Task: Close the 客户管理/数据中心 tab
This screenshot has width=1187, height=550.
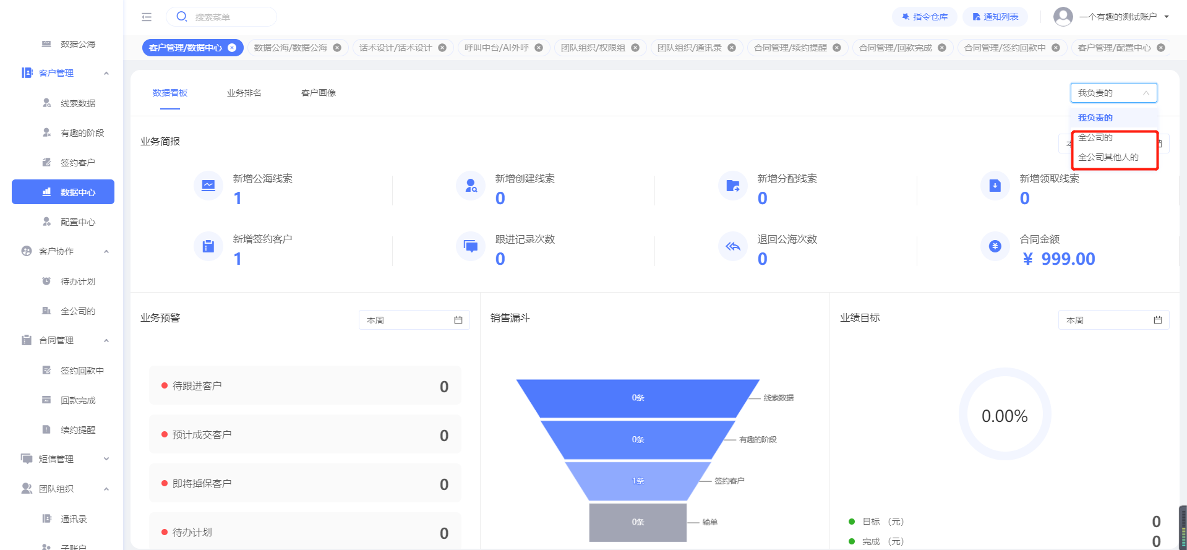Action: pyautogui.click(x=232, y=48)
